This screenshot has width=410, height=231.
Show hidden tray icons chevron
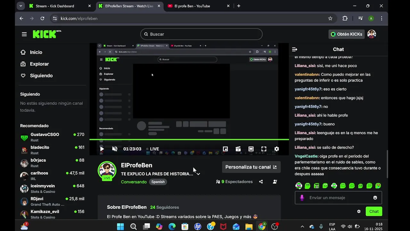pos(302,227)
